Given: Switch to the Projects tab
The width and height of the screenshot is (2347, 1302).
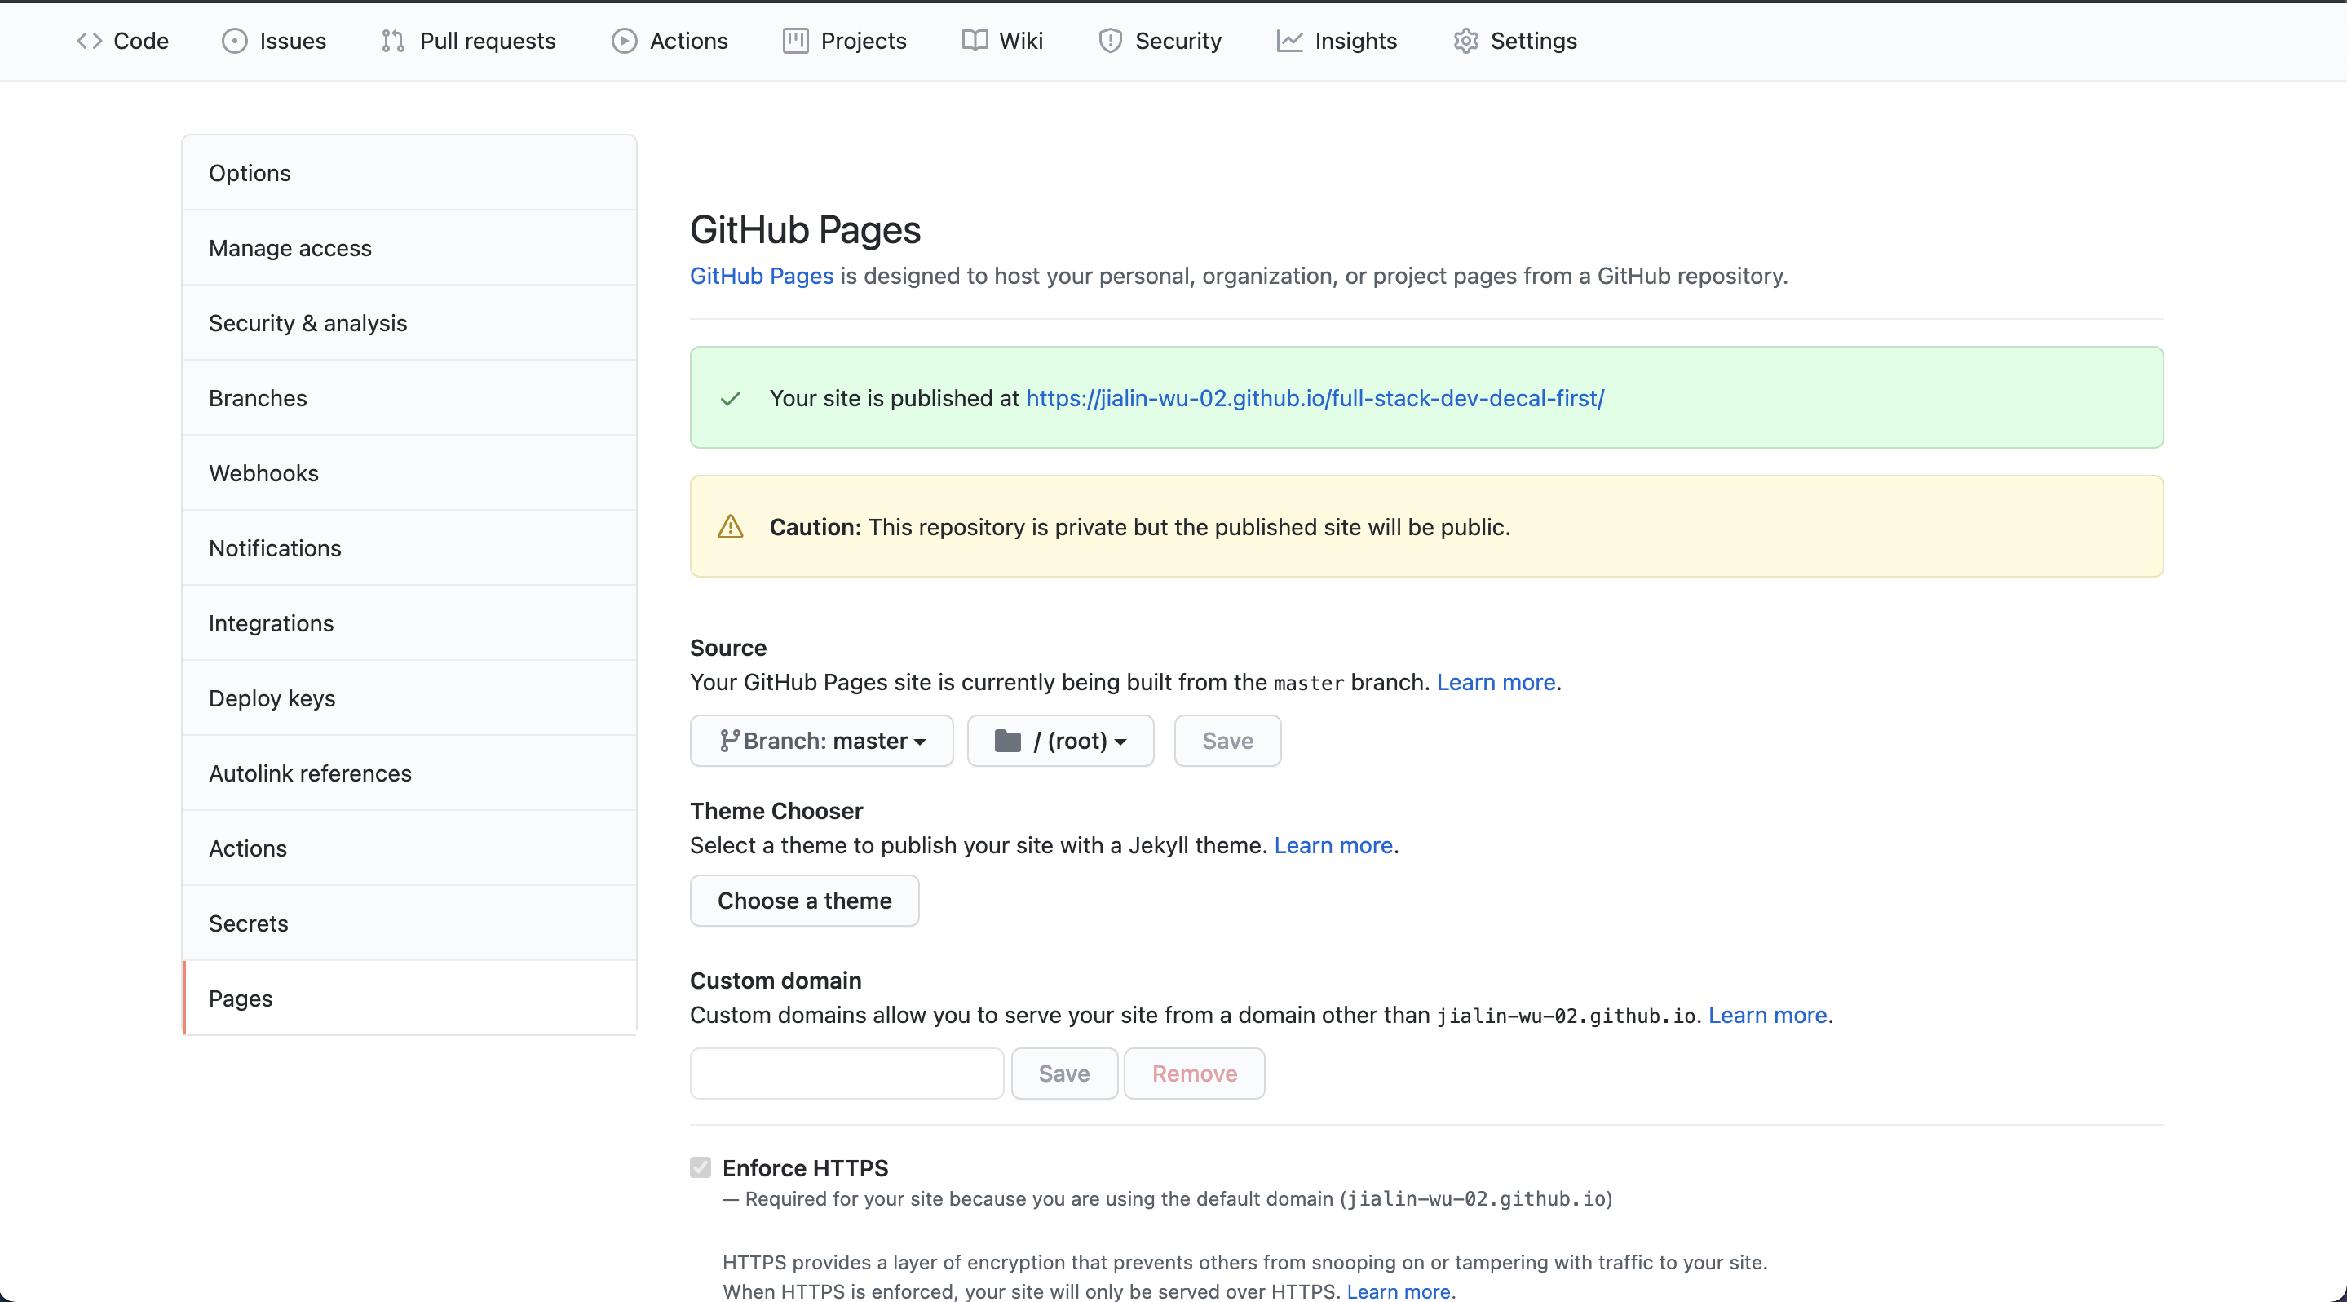Looking at the screenshot, I should (845, 41).
